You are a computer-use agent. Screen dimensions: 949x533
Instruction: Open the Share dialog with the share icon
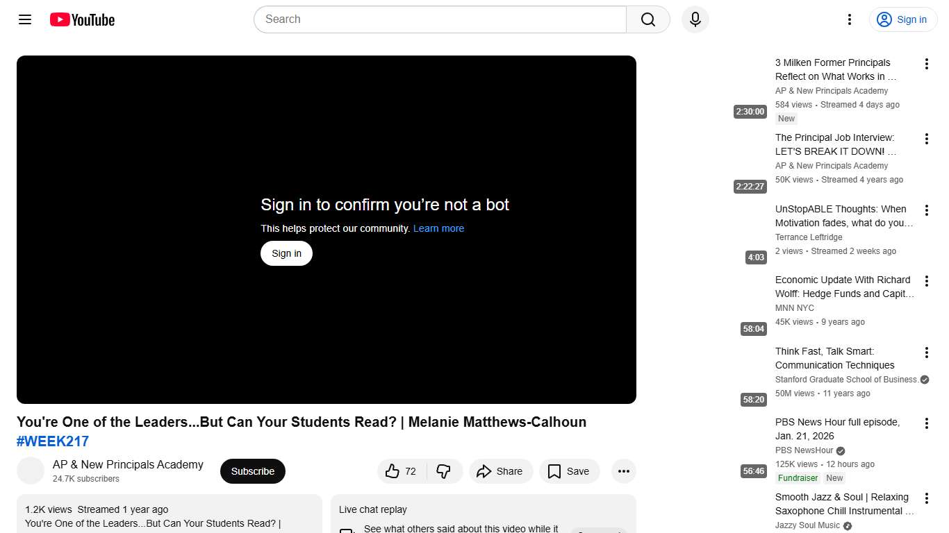coord(501,471)
